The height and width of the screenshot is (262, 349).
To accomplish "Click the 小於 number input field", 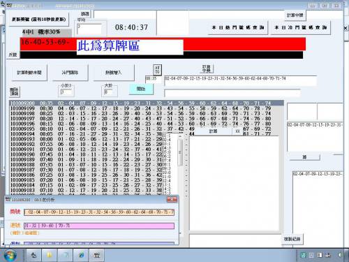I will [x=66, y=92].
